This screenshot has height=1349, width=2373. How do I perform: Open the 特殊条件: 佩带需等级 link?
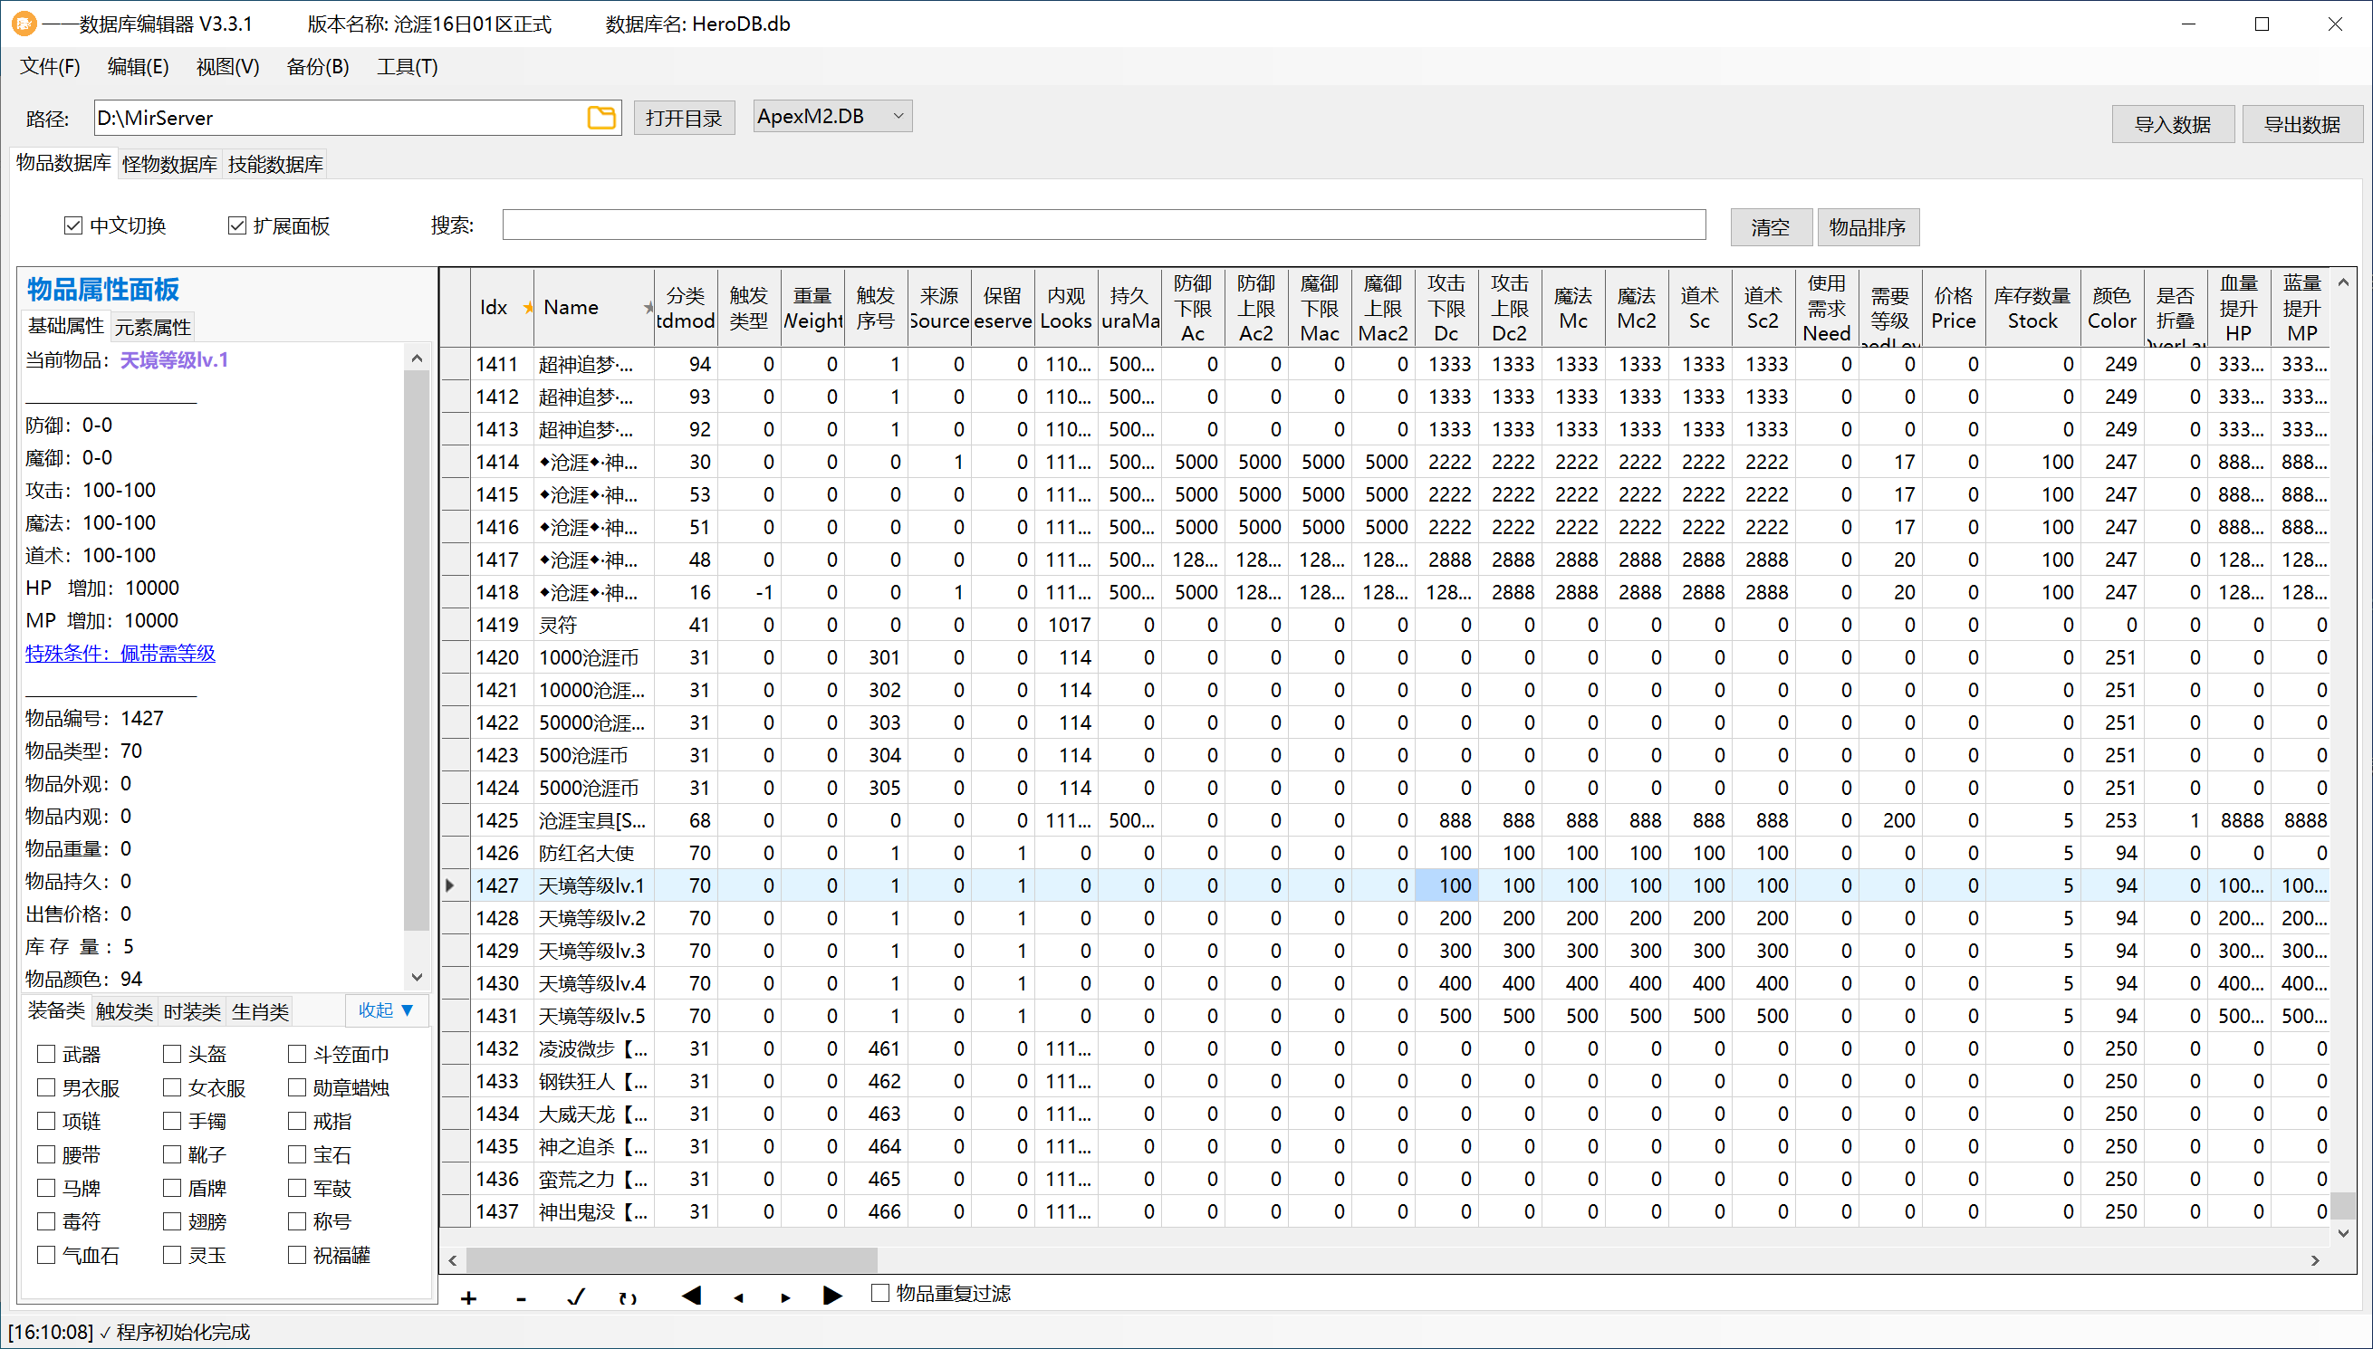click(120, 653)
